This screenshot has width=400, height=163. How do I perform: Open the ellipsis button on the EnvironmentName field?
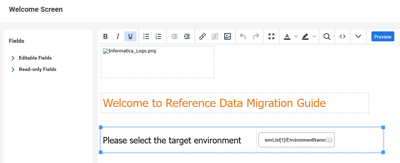pyautogui.click(x=329, y=140)
